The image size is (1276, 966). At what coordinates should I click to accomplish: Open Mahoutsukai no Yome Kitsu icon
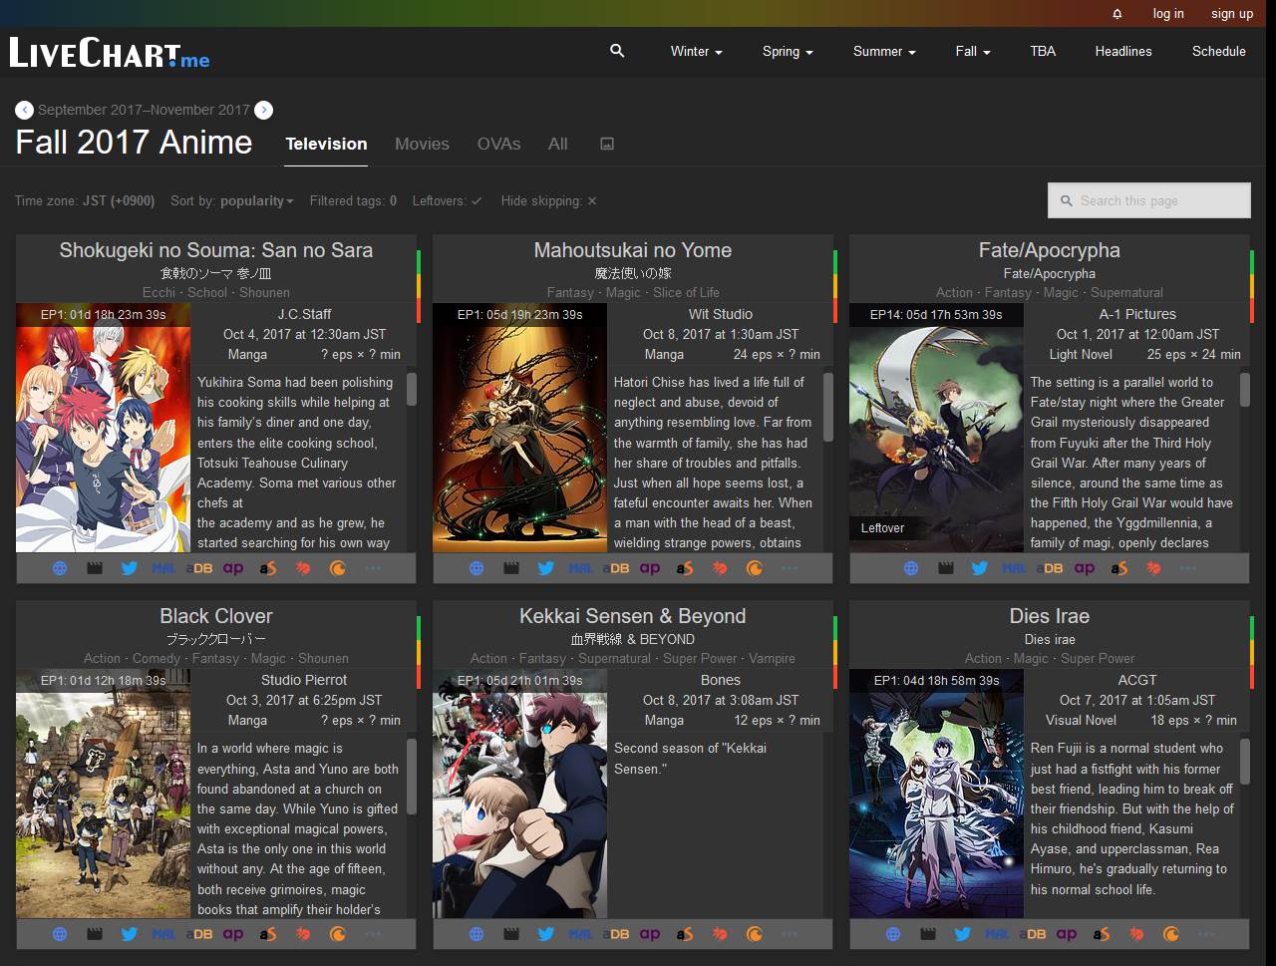[720, 568]
